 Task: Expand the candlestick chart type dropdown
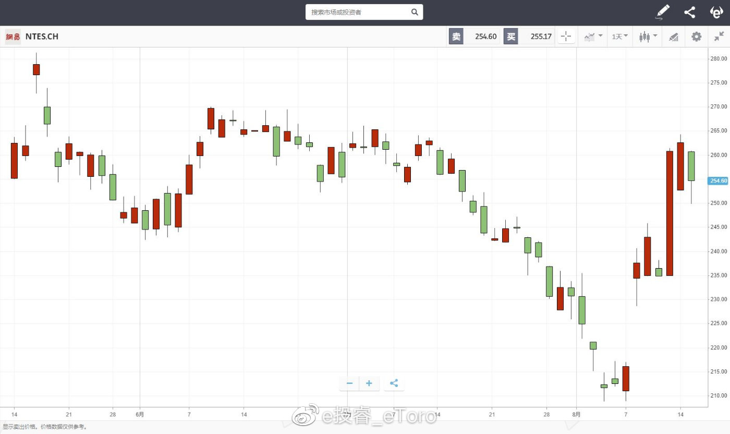(x=648, y=37)
